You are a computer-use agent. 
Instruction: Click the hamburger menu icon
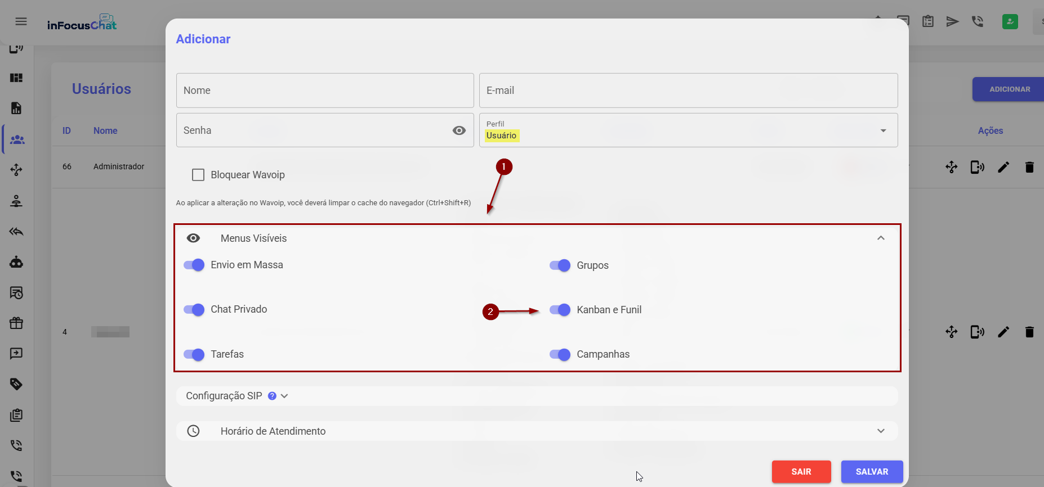[x=21, y=21]
